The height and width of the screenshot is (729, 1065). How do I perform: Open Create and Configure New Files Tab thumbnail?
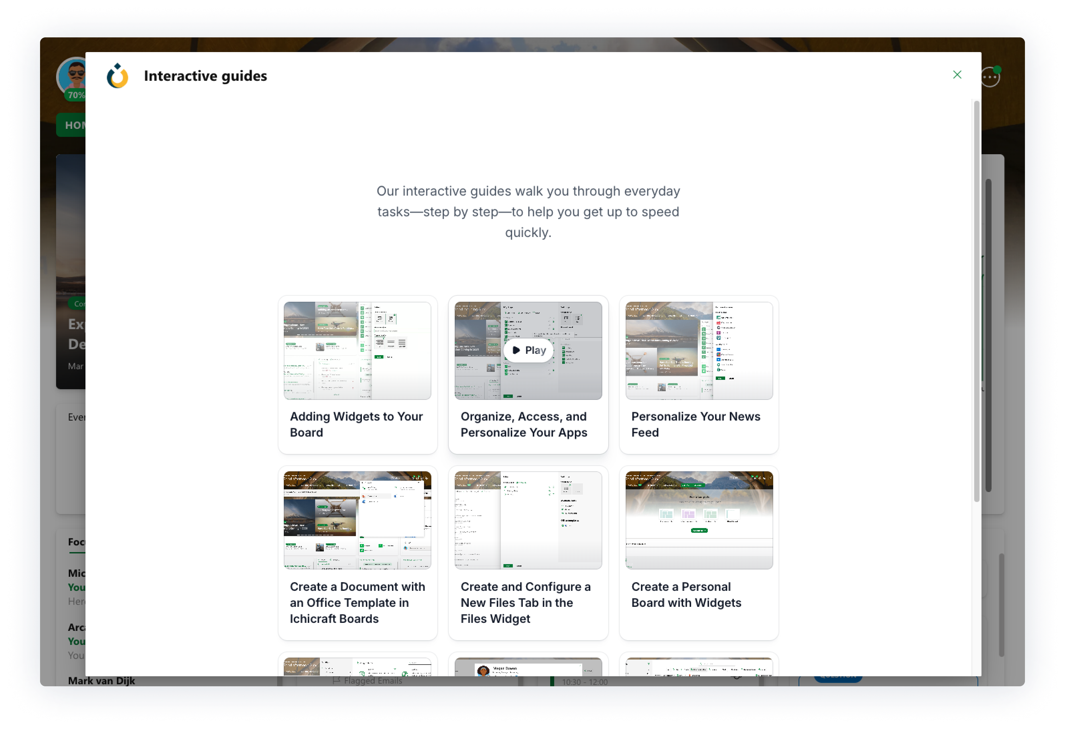pyautogui.click(x=528, y=520)
